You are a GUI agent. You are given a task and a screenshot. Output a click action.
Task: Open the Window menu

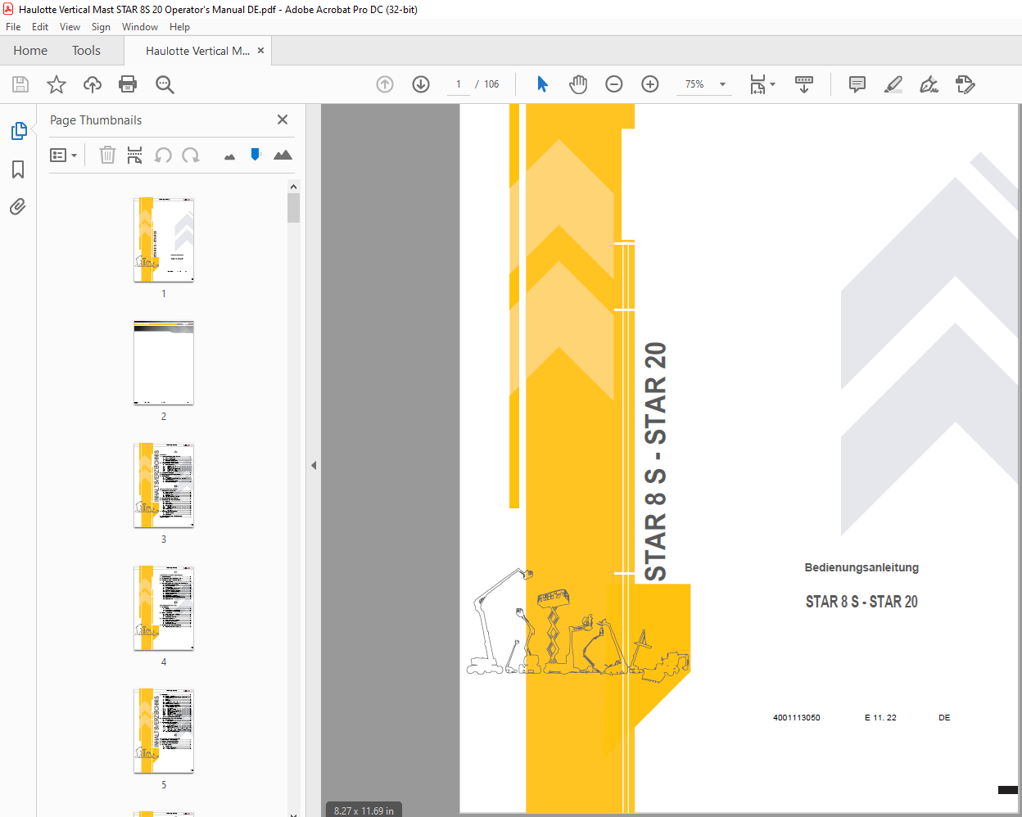[x=140, y=27]
